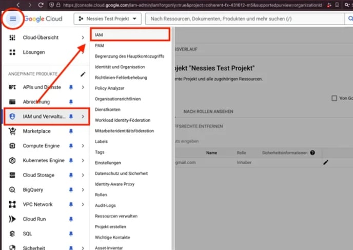
Task: Click the Kubernetes Engine icon
Action: [12, 161]
